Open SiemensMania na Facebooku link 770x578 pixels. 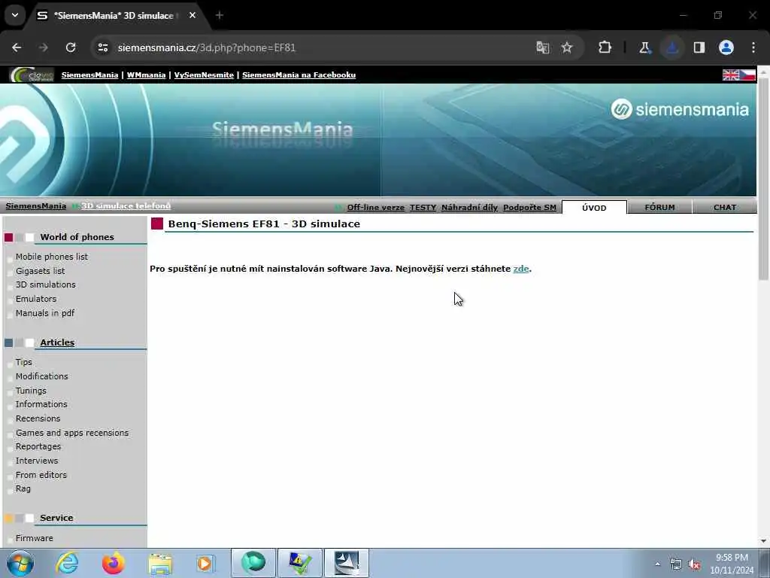[x=299, y=75]
